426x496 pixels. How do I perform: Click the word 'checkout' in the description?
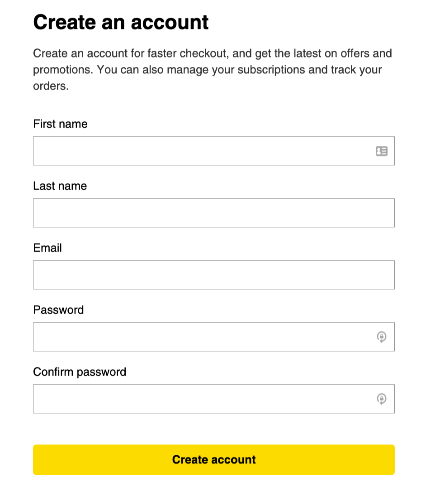pos(204,53)
